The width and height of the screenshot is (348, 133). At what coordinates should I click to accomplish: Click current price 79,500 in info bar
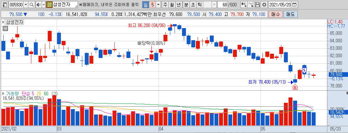[x=16, y=15]
